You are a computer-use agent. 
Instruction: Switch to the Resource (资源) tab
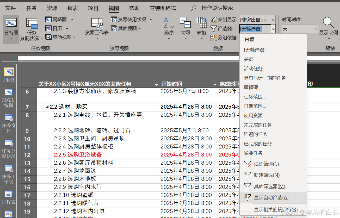click(52, 8)
